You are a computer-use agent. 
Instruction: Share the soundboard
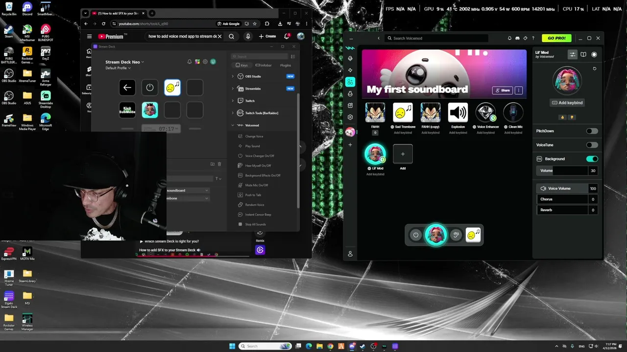click(x=502, y=90)
